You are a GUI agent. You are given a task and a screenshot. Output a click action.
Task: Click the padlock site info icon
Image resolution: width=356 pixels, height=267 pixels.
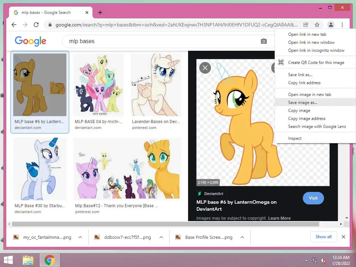[x=50, y=25]
